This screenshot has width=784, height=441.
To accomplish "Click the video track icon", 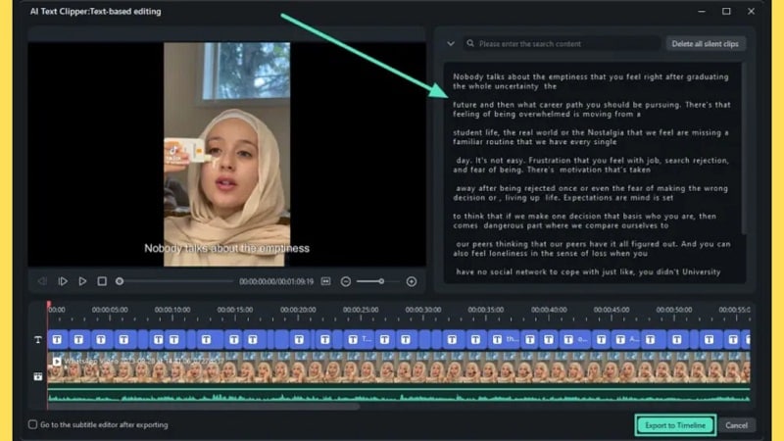I will 38,376.
